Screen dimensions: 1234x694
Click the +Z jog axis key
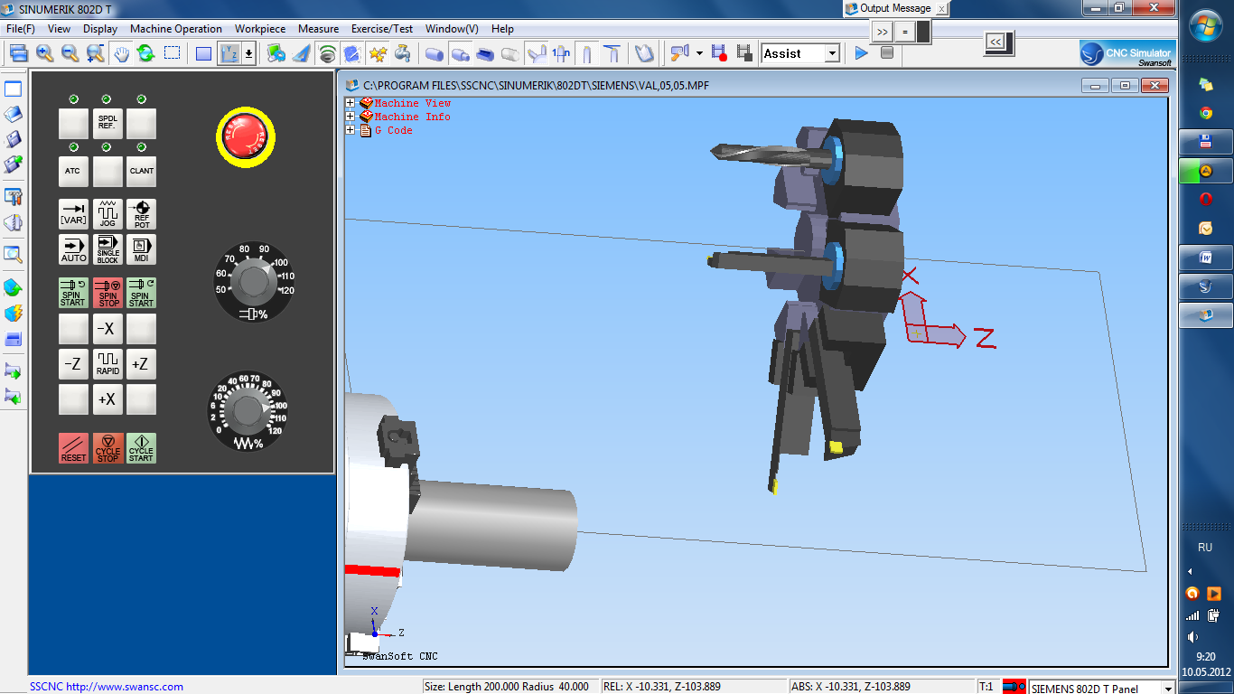pyautogui.click(x=141, y=364)
